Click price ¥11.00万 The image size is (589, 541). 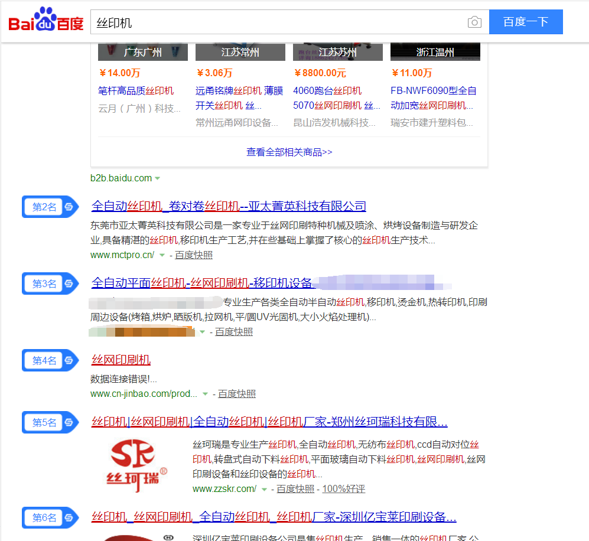[412, 73]
